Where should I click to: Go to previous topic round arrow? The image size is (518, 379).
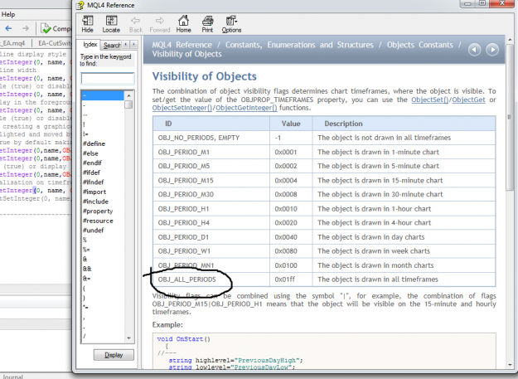click(x=474, y=50)
